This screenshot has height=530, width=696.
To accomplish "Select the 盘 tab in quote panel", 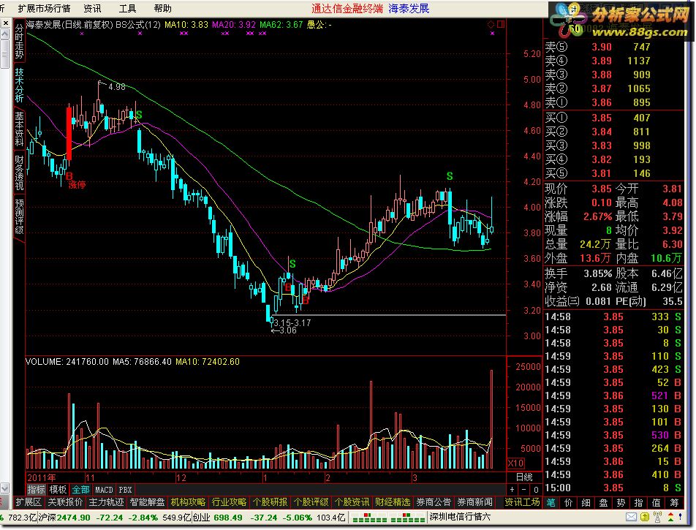I will pyautogui.click(x=604, y=502).
